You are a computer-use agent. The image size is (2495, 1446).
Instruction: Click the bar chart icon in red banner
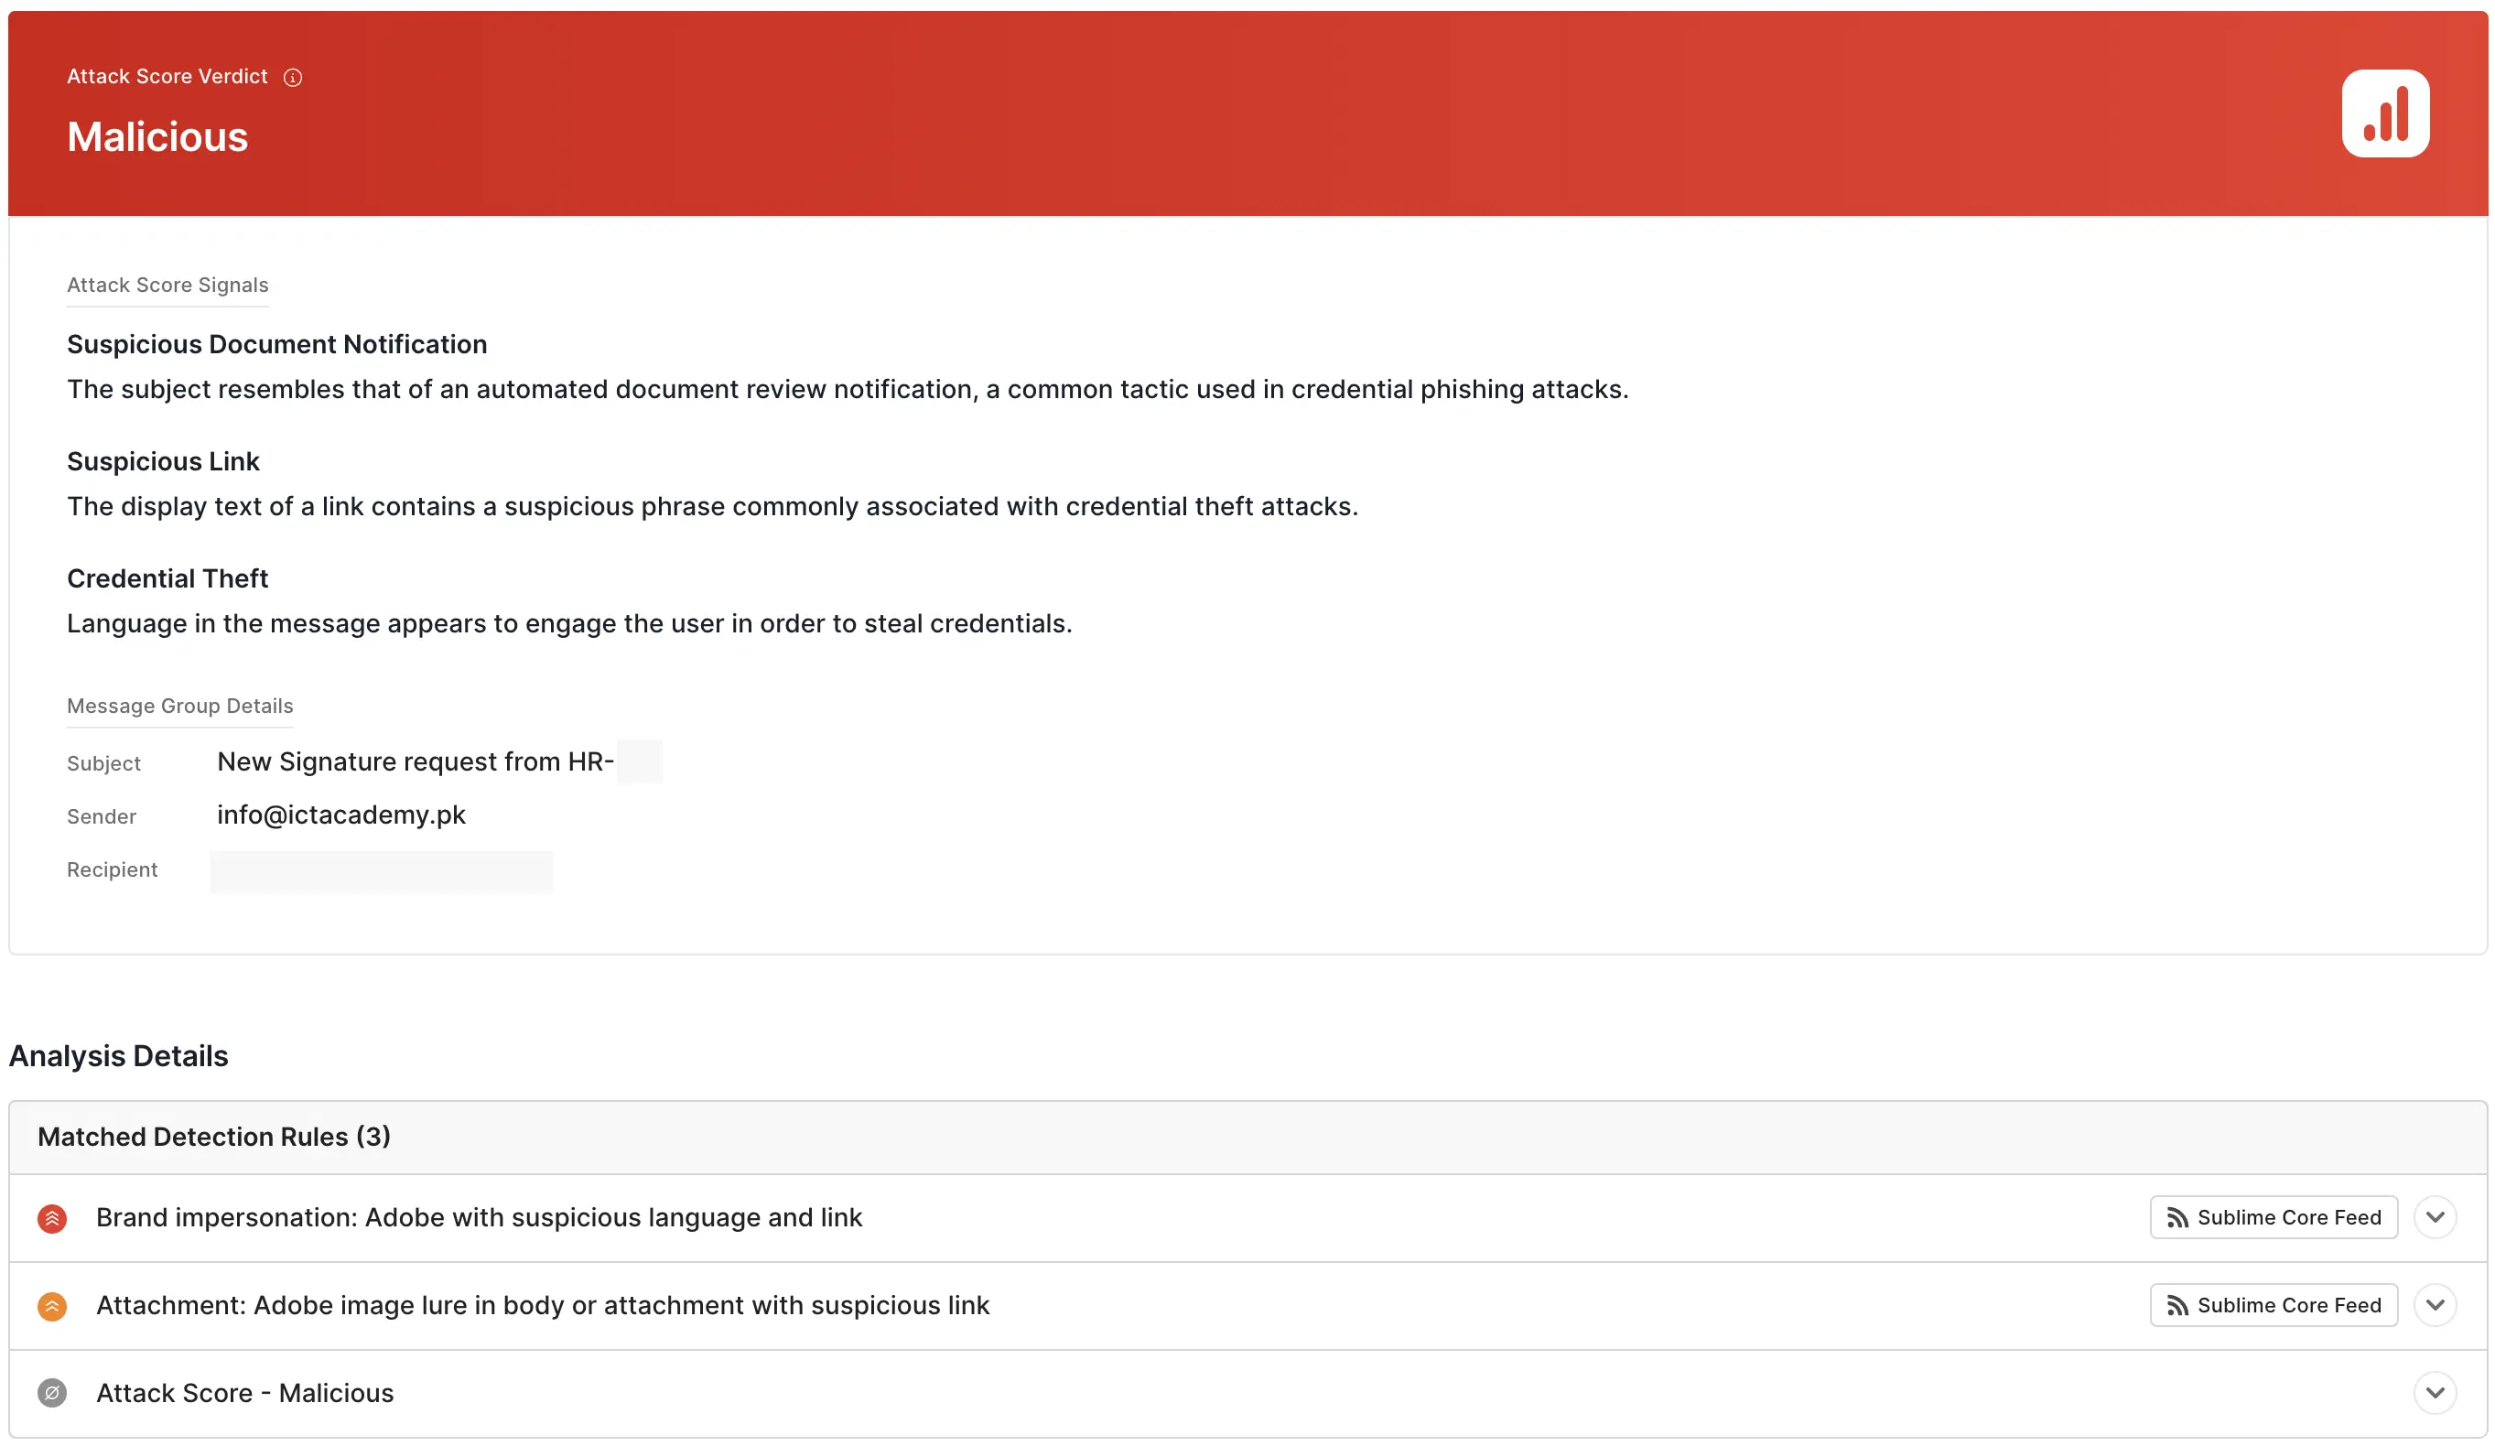[2384, 113]
